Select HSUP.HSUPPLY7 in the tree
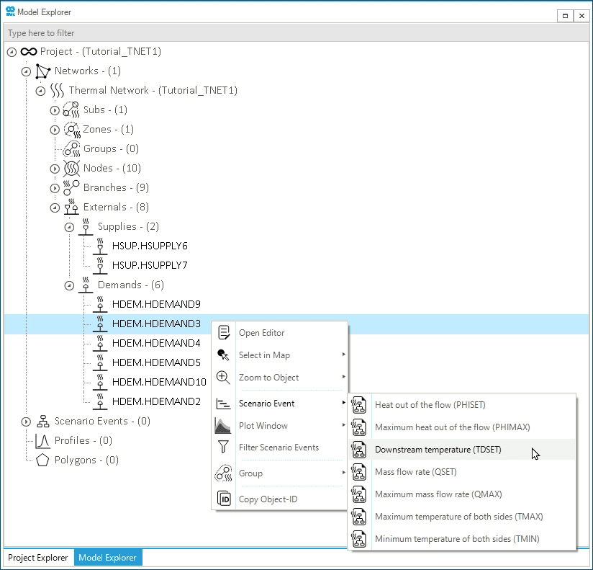 click(x=150, y=265)
